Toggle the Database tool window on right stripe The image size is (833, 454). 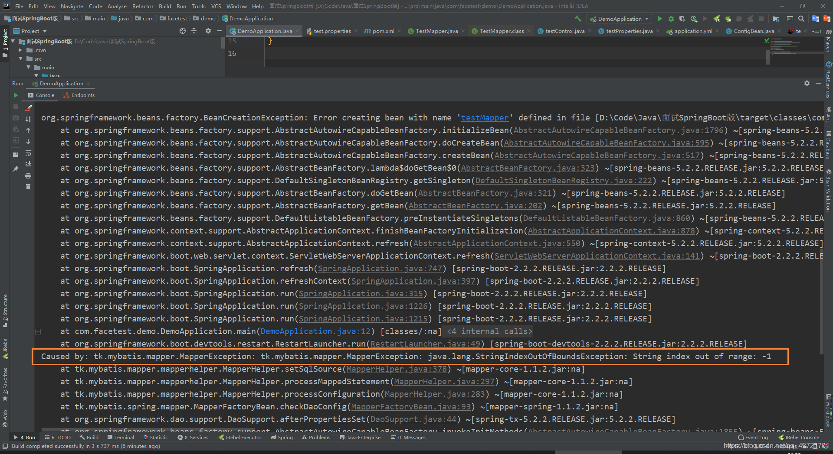point(828,145)
